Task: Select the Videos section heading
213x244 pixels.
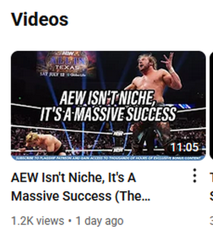Action: [40, 20]
